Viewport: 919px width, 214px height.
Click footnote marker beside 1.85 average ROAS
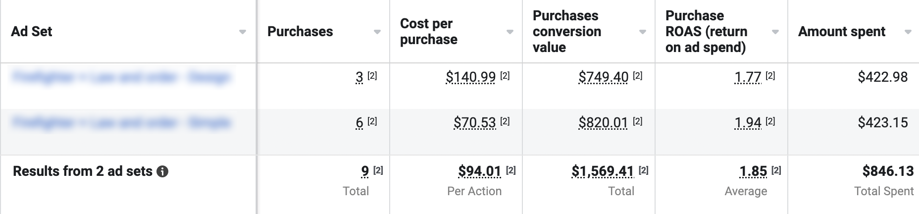[x=776, y=170]
